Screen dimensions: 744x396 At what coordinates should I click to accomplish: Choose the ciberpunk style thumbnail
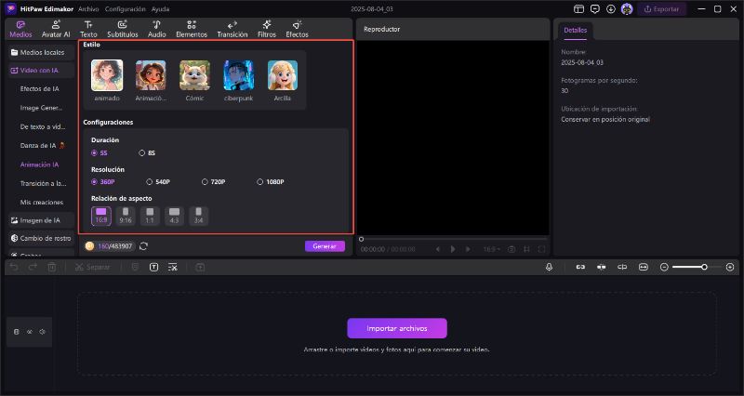[x=239, y=75]
